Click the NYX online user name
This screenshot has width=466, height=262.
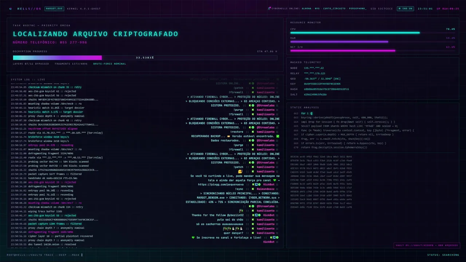point(317,8)
